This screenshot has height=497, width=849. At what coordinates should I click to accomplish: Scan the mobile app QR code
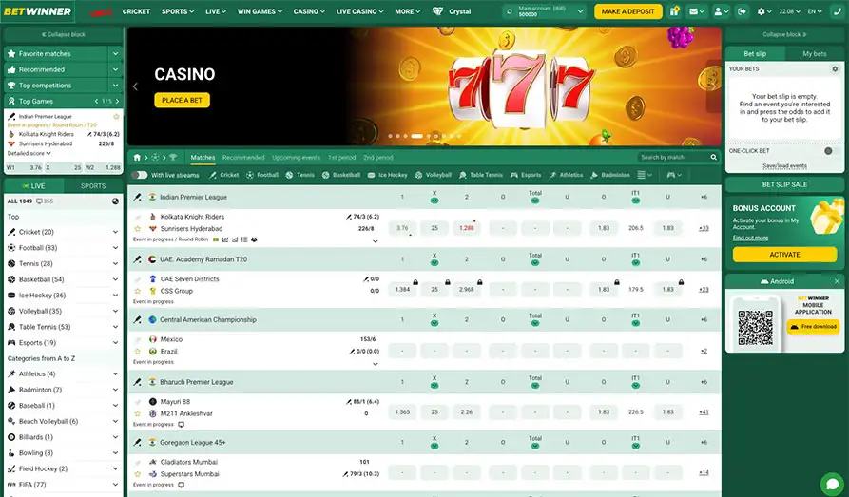[755, 328]
